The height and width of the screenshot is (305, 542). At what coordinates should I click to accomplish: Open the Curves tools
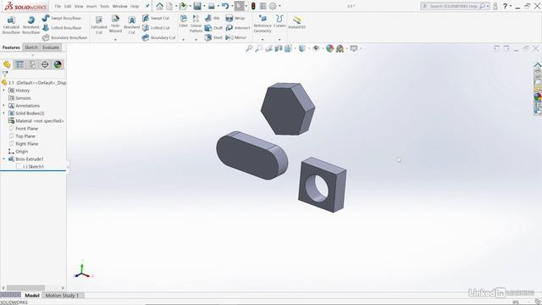pyautogui.click(x=279, y=21)
